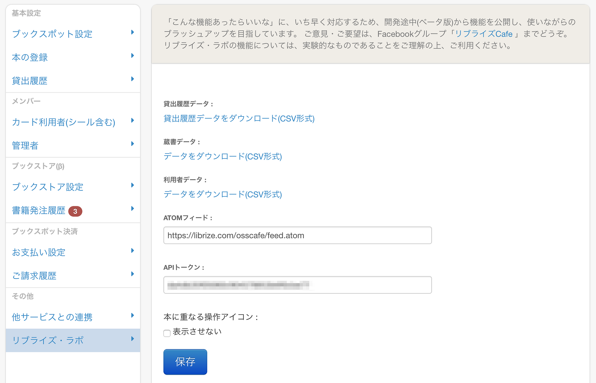Download 利用者データ CSV link

click(222, 194)
